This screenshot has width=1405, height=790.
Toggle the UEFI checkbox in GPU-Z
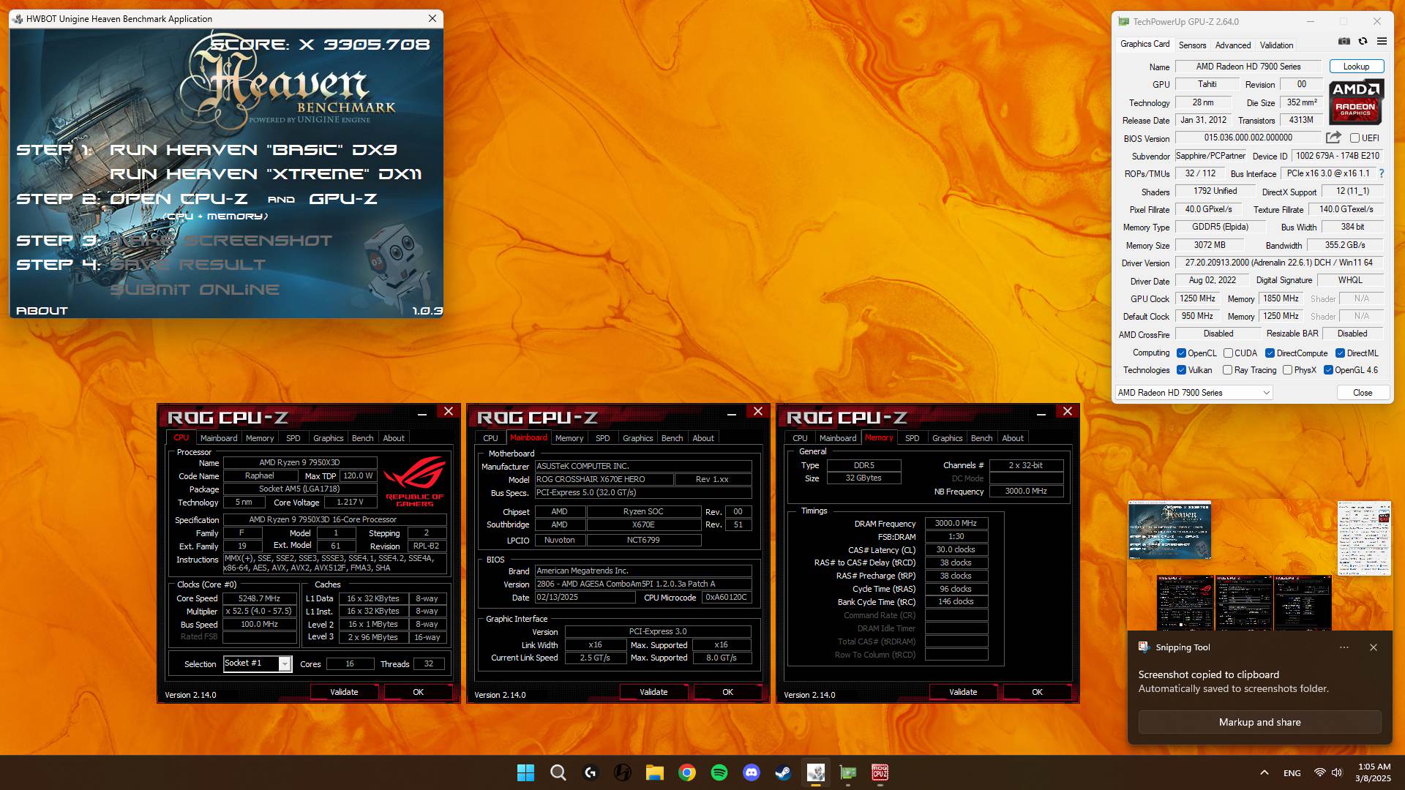click(1355, 138)
